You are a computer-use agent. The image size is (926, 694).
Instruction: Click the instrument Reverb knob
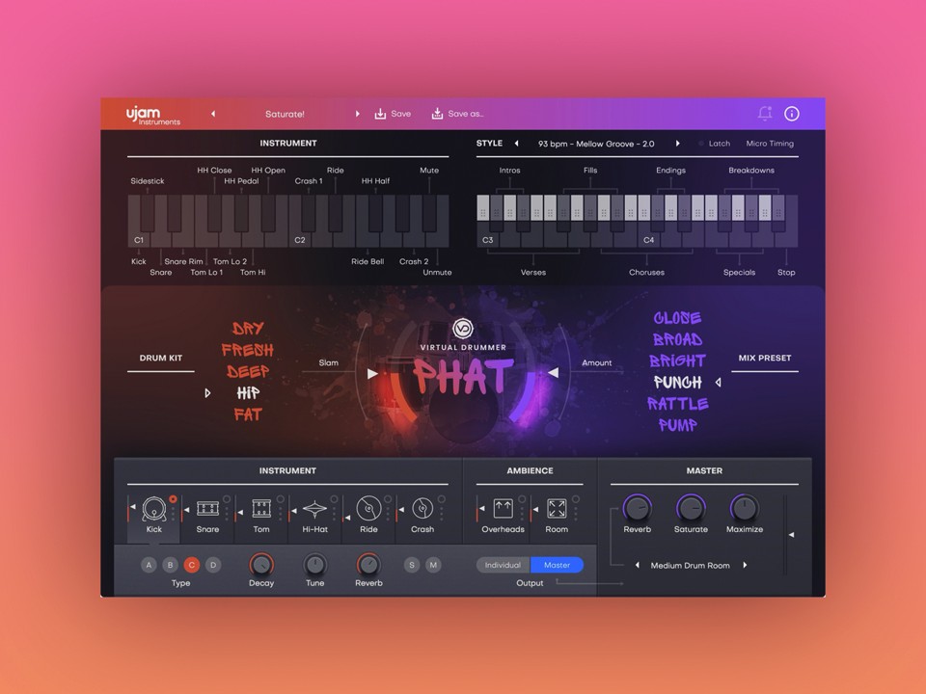368,565
